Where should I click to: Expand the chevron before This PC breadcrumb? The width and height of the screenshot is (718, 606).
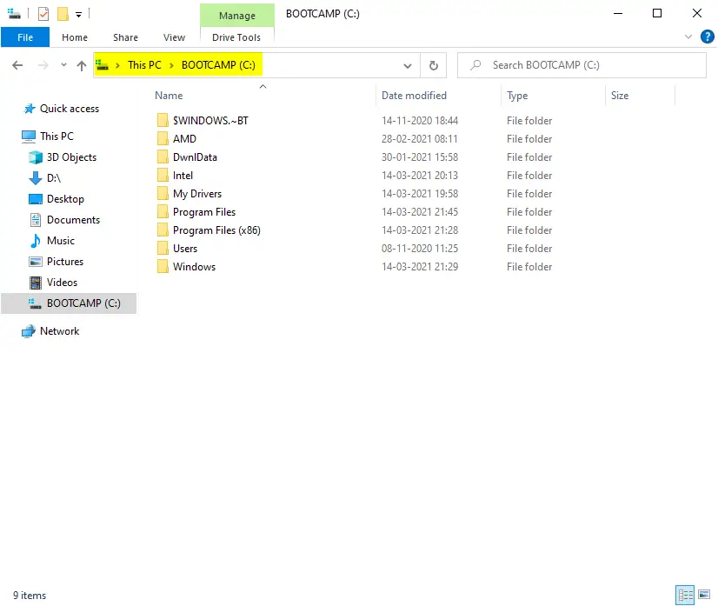pos(117,65)
